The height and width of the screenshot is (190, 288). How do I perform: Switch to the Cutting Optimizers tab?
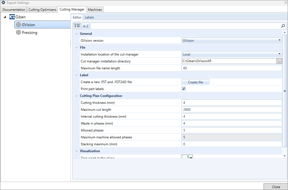coord(42,9)
